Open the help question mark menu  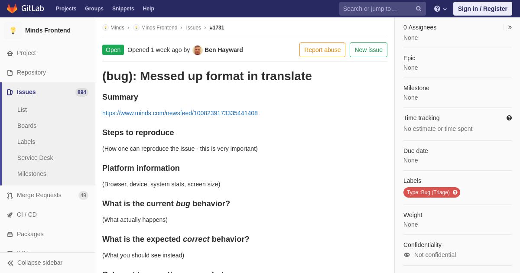coord(440,9)
